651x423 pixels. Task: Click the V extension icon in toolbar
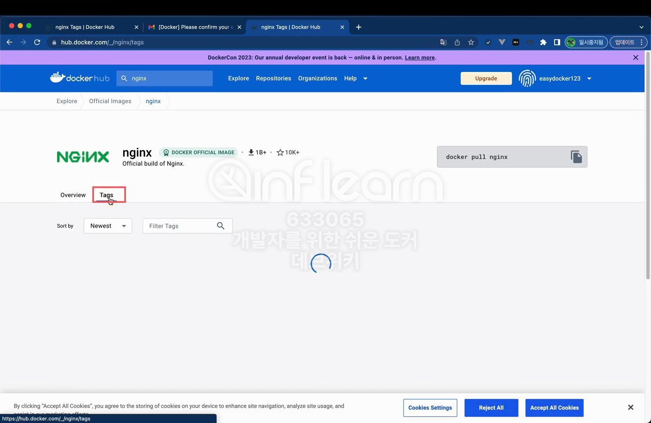click(502, 42)
